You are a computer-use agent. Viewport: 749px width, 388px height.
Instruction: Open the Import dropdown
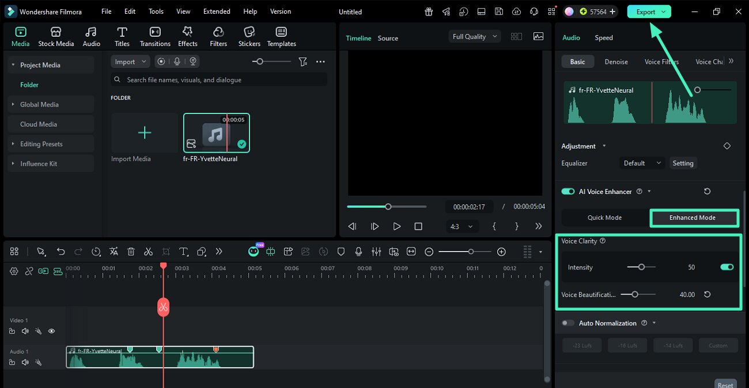tap(130, 62)
